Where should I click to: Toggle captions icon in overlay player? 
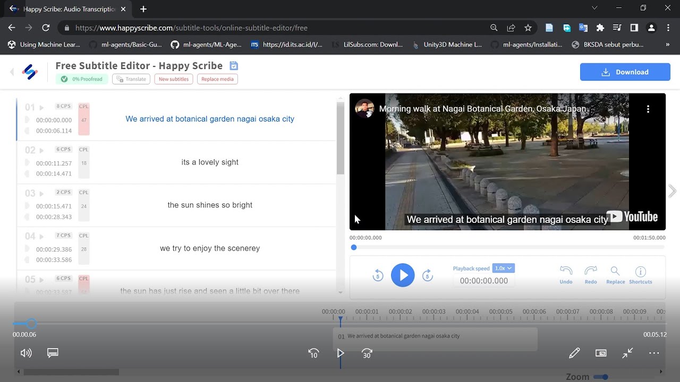click(53, 353)
